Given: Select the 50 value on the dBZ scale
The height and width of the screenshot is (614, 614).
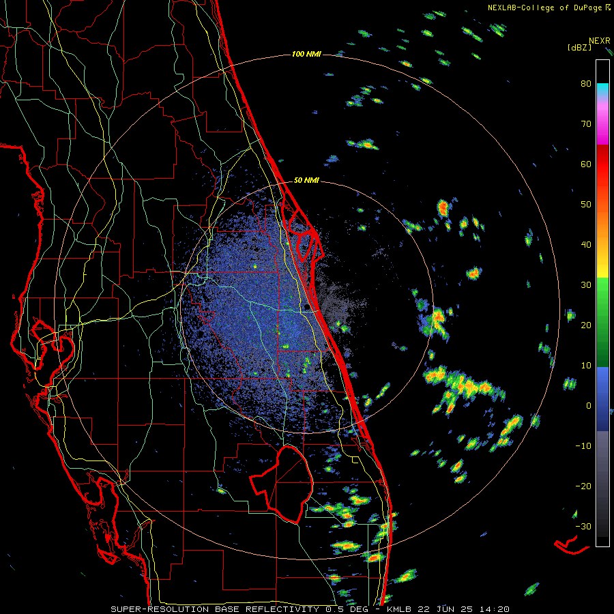Looking at the screenshot, I should (x=586, y=205).
